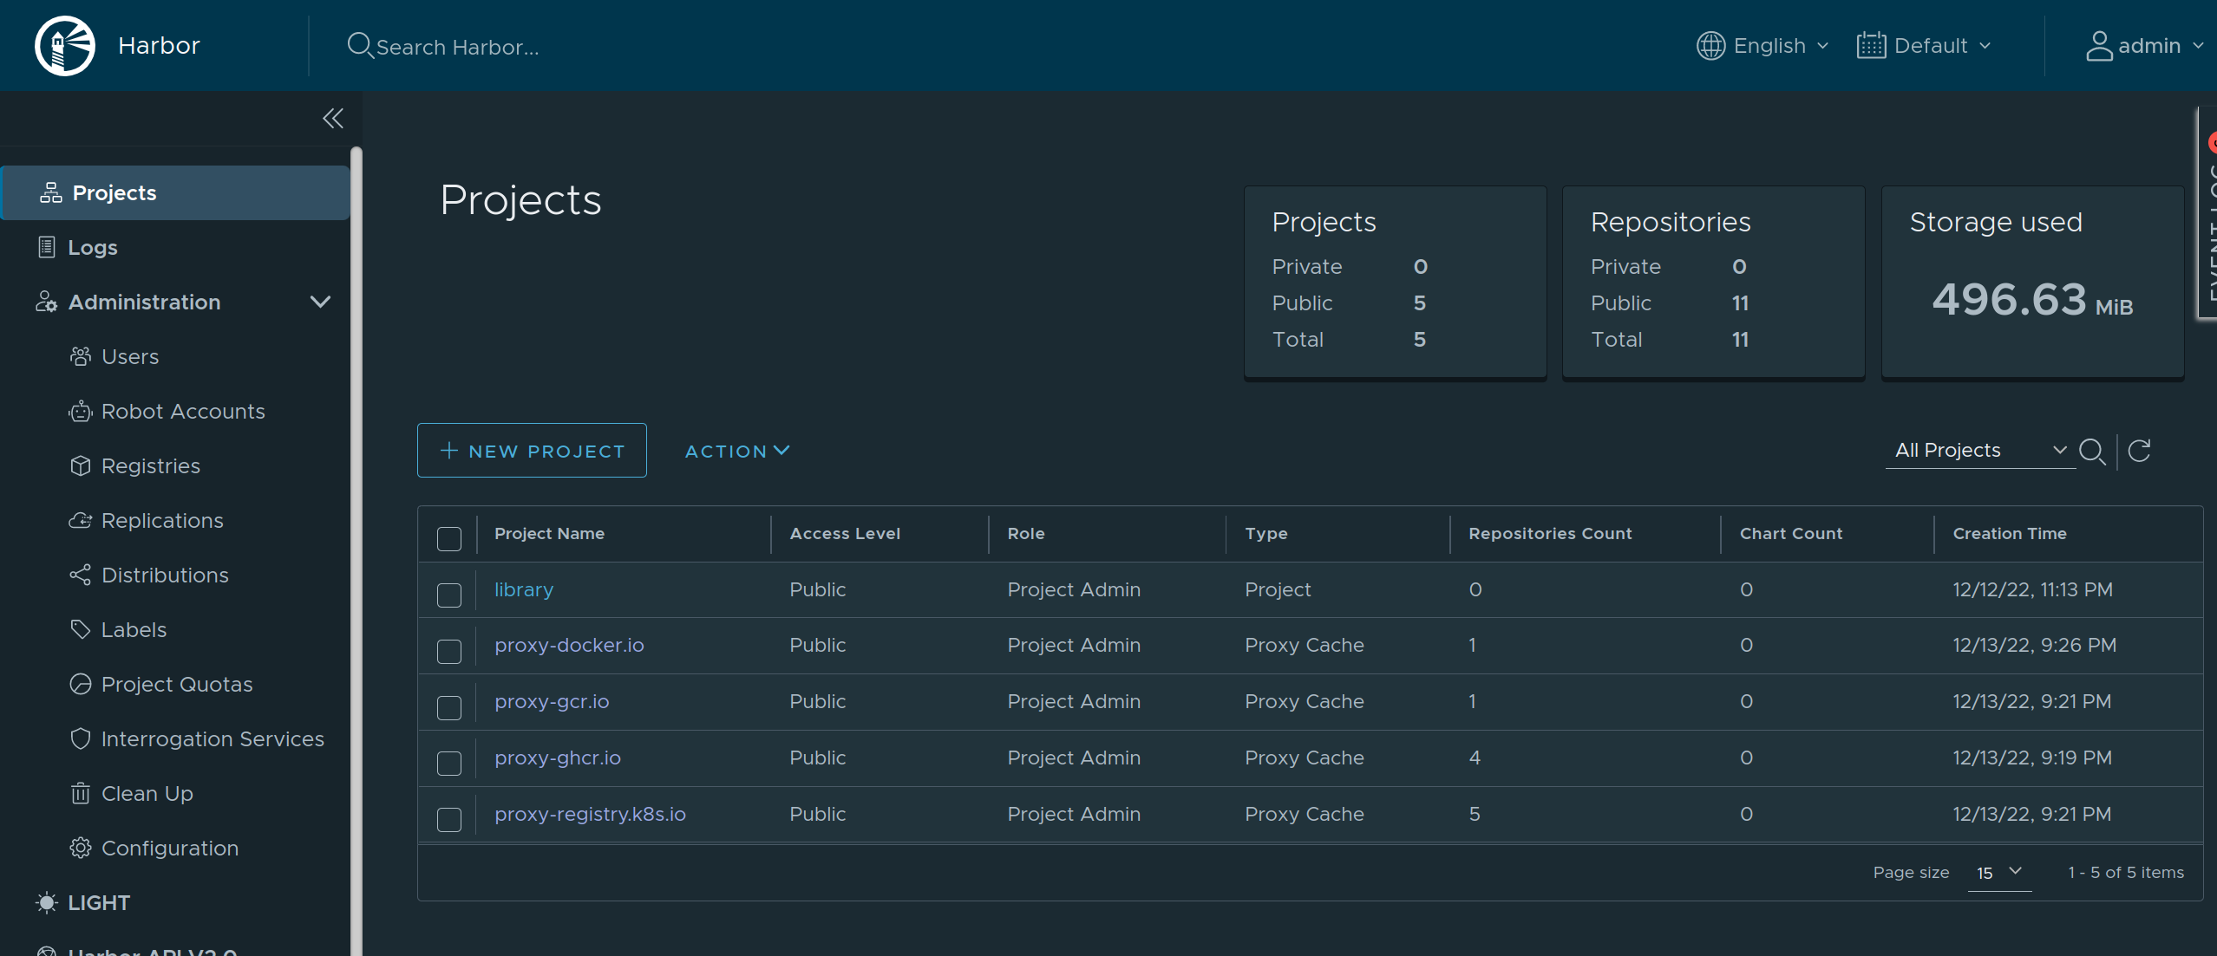Tick the library project checkbox
The height and width of the screenshot is (956, 2217).
[x=449, y=595]
